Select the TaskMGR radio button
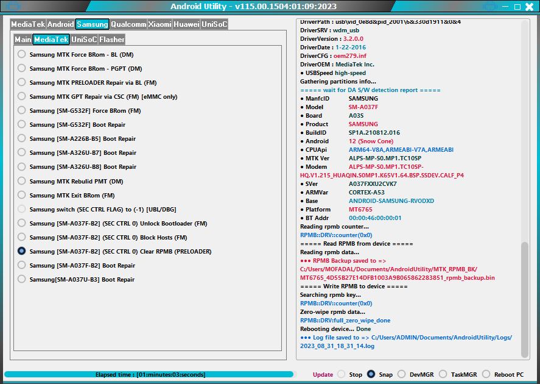 click(443, 374)
